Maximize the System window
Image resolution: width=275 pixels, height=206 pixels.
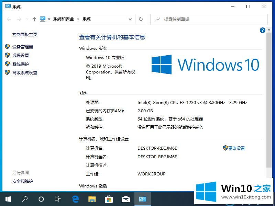pos(248,7)
